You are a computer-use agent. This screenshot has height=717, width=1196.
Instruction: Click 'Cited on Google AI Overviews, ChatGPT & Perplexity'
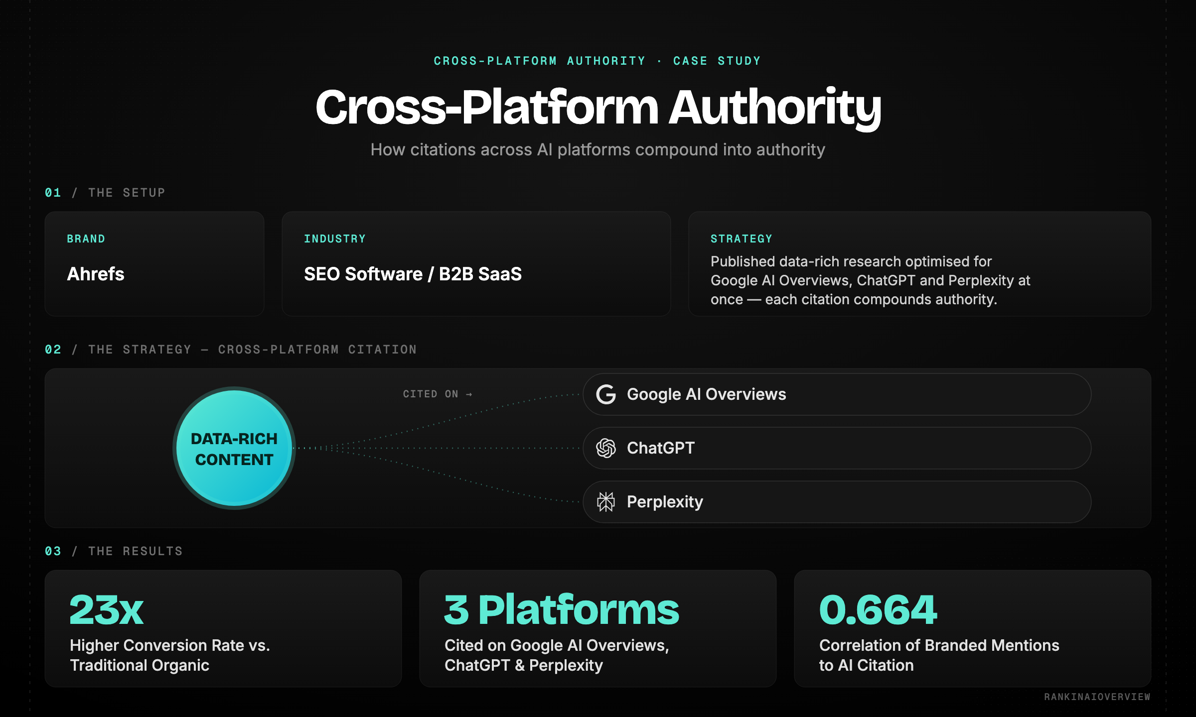(557, 655)
